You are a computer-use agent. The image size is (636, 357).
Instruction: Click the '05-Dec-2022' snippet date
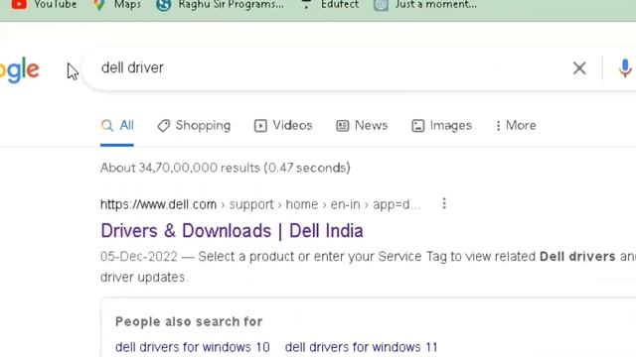coord(139,257)
